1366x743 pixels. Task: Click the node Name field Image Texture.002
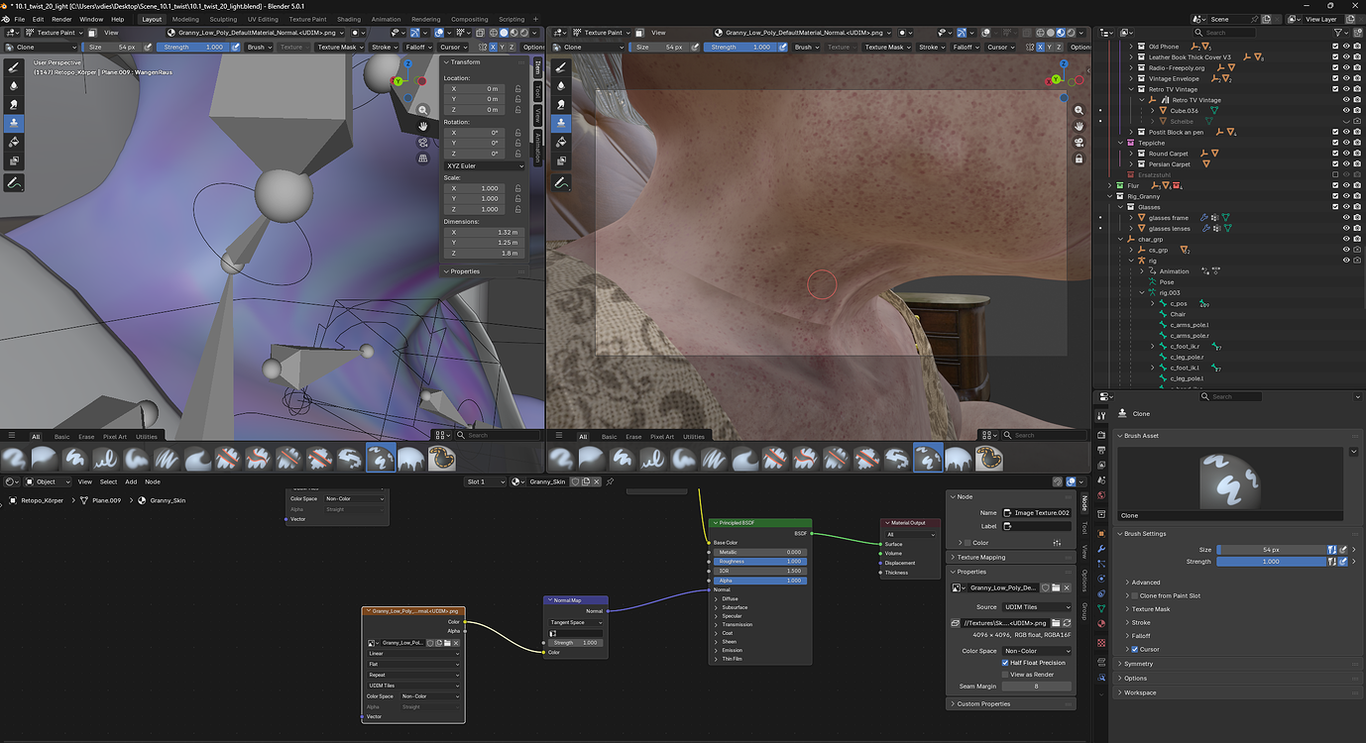(x=1037, y=513)
